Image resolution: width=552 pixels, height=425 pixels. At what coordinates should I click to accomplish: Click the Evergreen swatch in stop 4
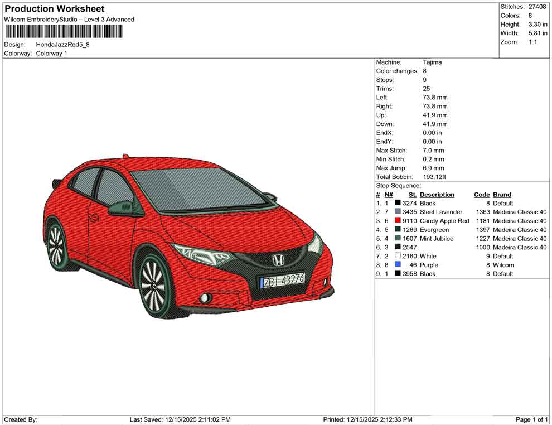(x=398, y=230)
